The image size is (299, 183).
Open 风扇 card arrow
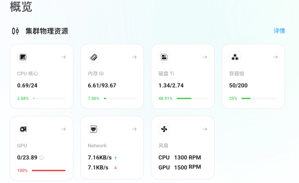205,129
